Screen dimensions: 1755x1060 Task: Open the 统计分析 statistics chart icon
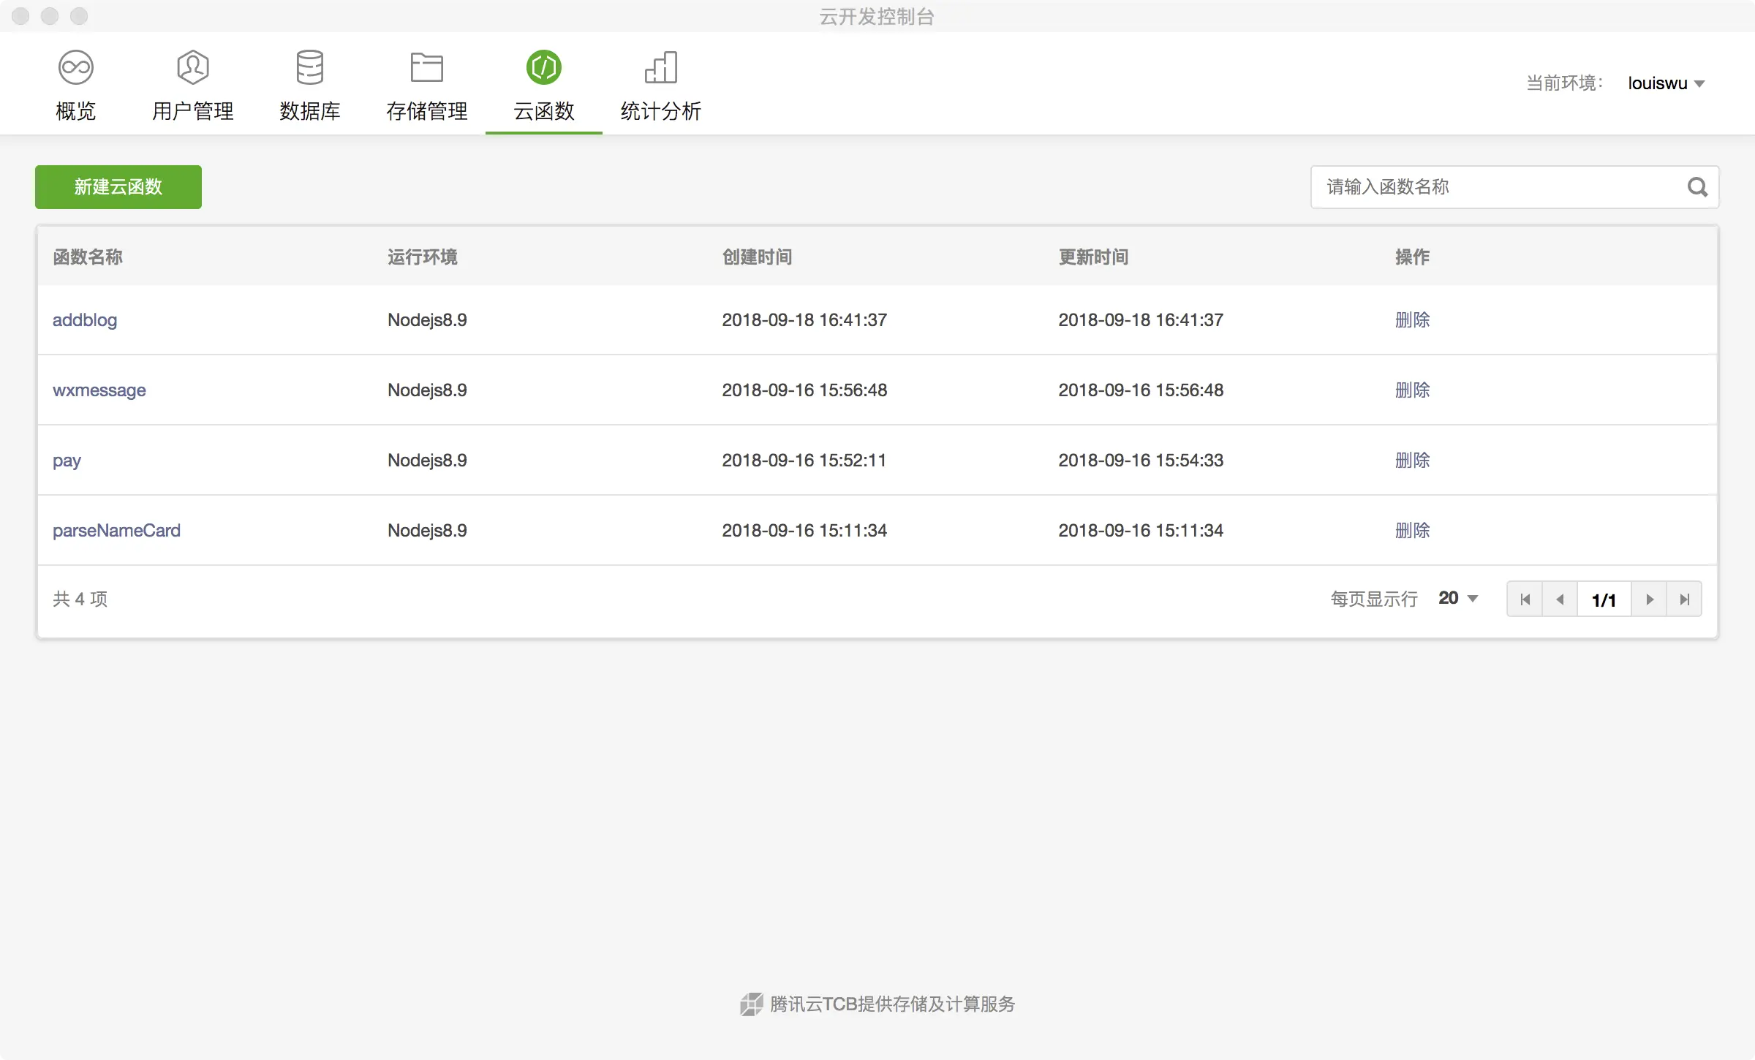(661, 68)
